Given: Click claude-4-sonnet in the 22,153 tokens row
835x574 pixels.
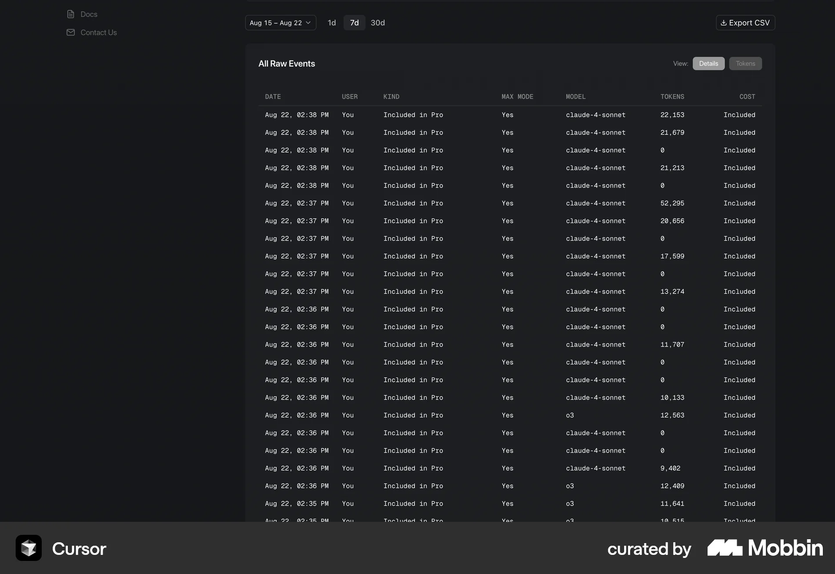Looking at the screenshot, I should click(x=595, y=115).
